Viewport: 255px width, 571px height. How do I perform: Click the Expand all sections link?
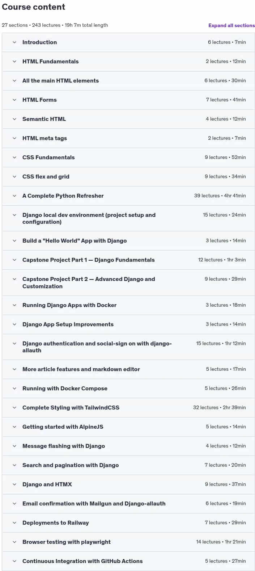[x=231, y=25]
